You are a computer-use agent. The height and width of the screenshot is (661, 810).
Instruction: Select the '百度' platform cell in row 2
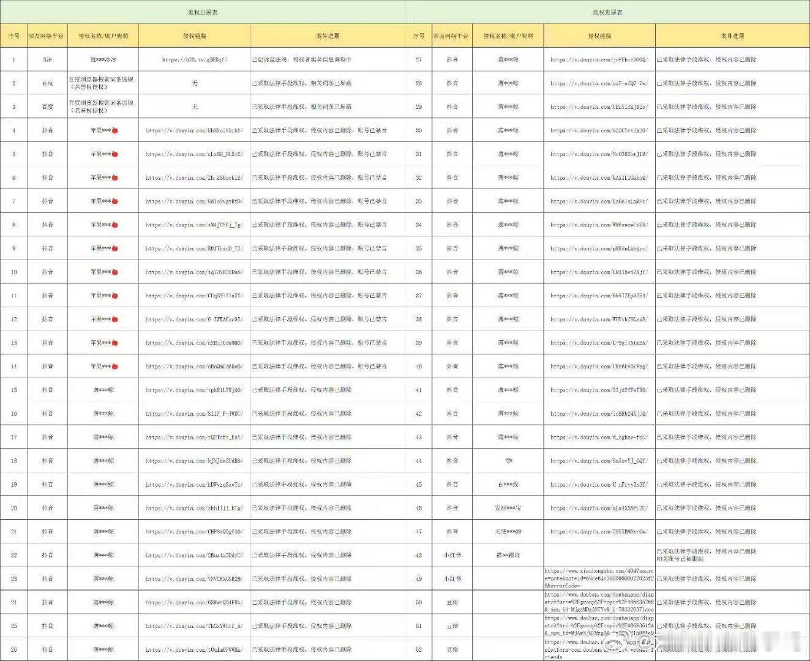47,83
